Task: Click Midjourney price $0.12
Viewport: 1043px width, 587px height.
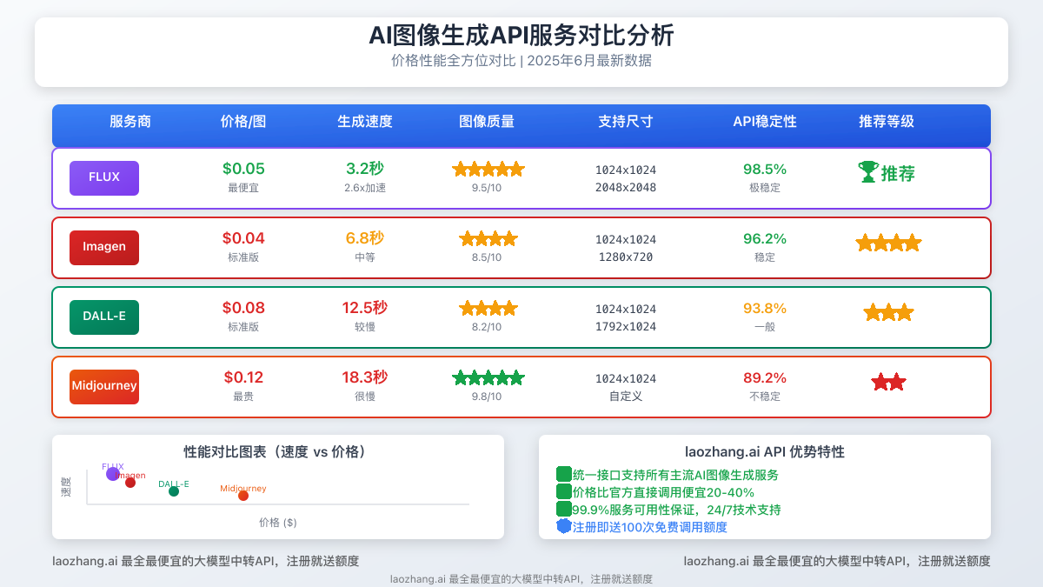Action: [243, 377]
